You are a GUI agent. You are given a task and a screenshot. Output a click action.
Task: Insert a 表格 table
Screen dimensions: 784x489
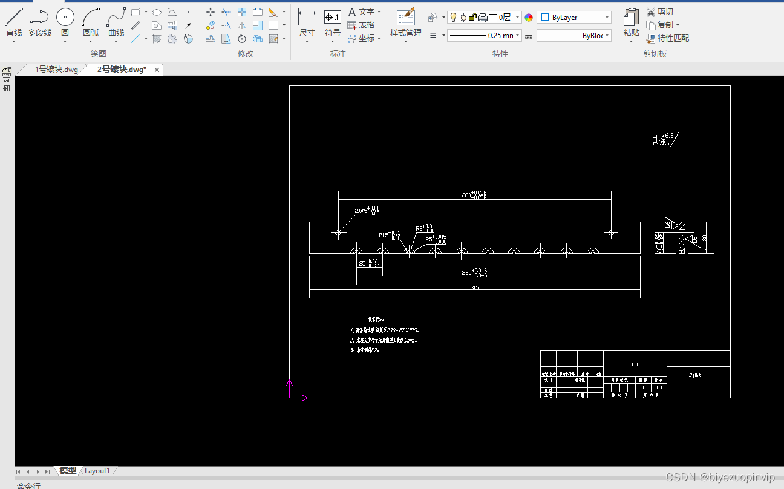pos(361,25)
